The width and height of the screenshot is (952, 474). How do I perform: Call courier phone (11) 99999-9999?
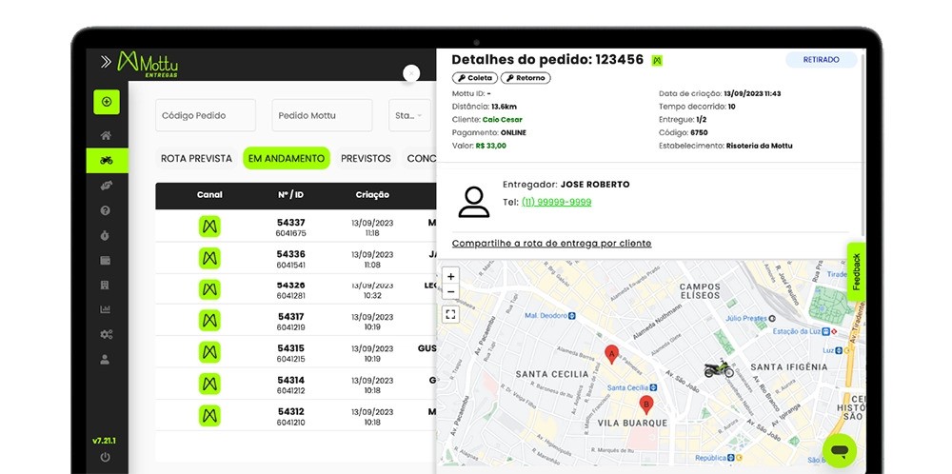[556, 202]
